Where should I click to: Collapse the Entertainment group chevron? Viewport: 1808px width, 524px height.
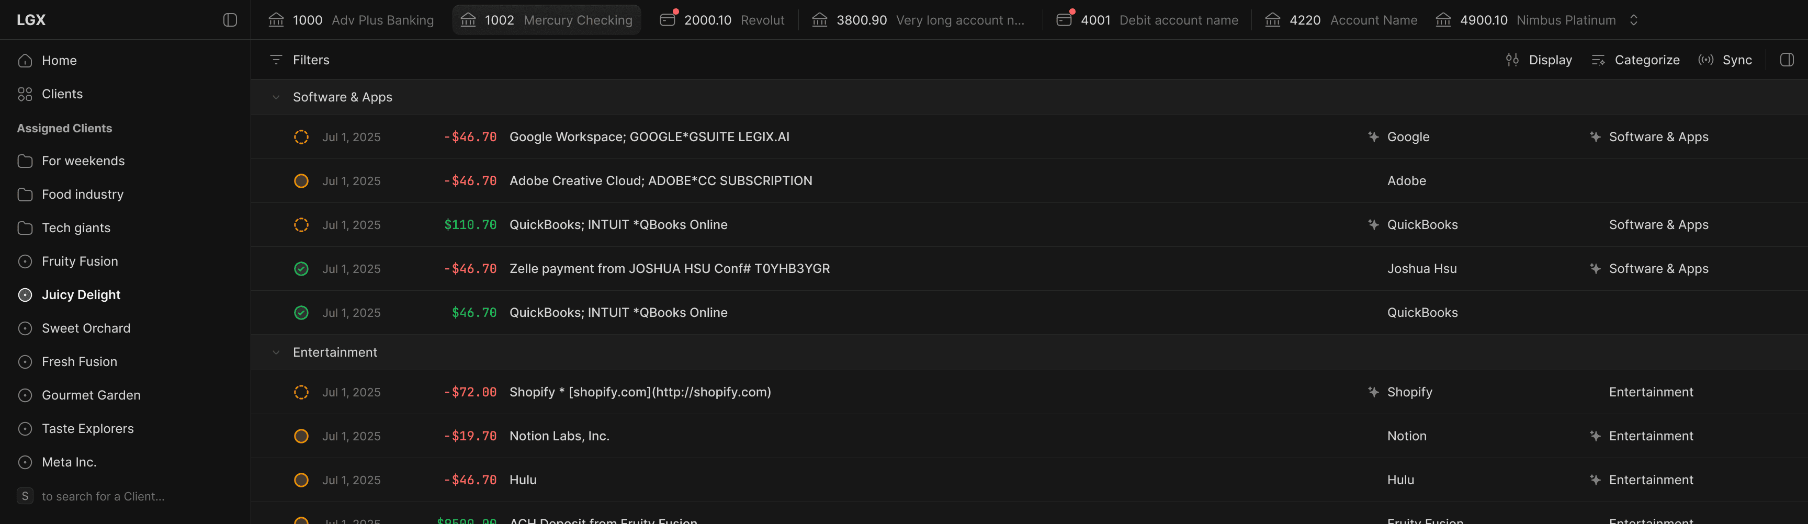[x=276, y=352]
